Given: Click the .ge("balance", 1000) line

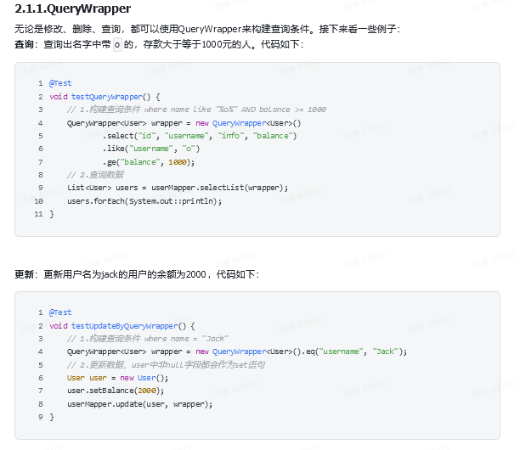Looking at the screenshot, I should 148,162.
